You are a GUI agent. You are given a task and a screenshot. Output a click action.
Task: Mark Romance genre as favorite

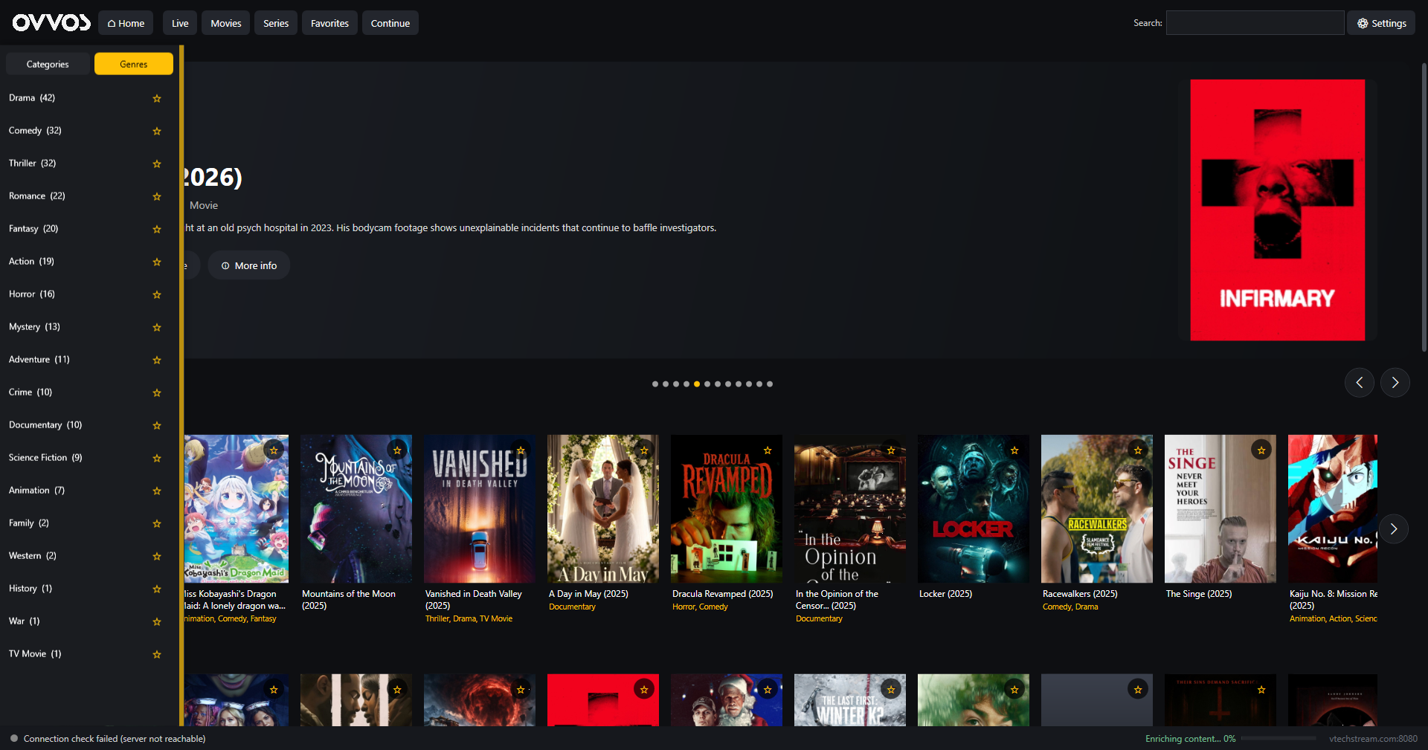pyautogui.click(x=157, y=196)
